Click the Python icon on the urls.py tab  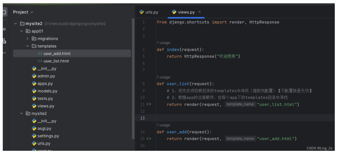coord(142,12)
